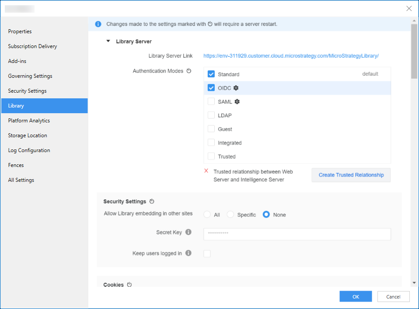The height and width of the screenshot is (309, 419).
Task: Open the Library Server Link URL
Action: tap(291, 56)
